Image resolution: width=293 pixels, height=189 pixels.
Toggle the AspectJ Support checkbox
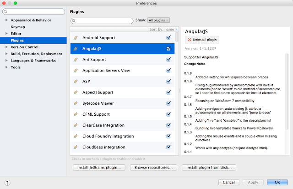[168, 92]
